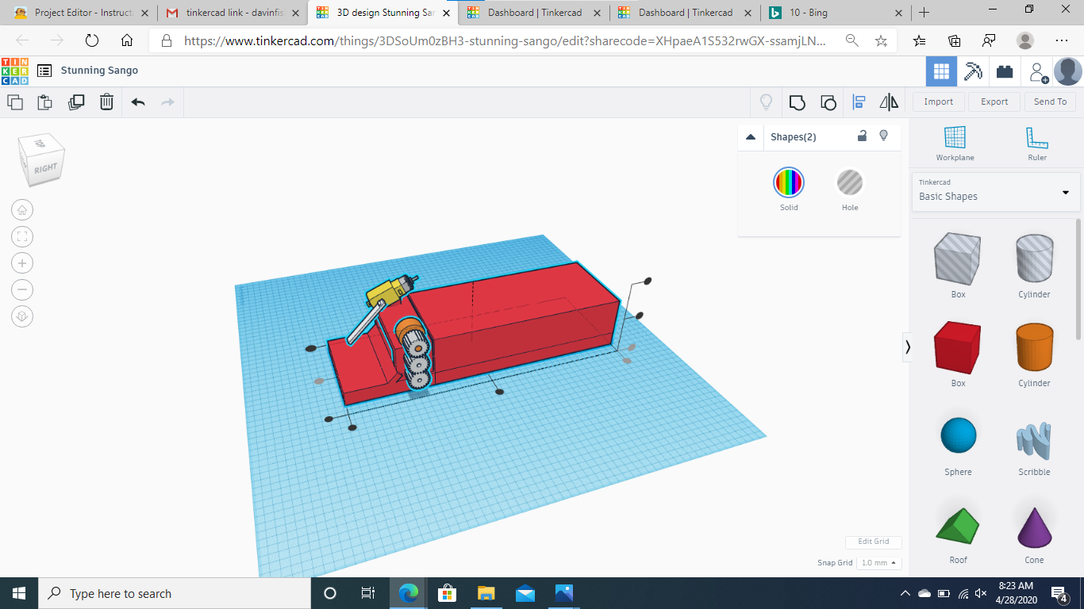Pick the orange Cylinder shape

click(x=1034, y=348)
